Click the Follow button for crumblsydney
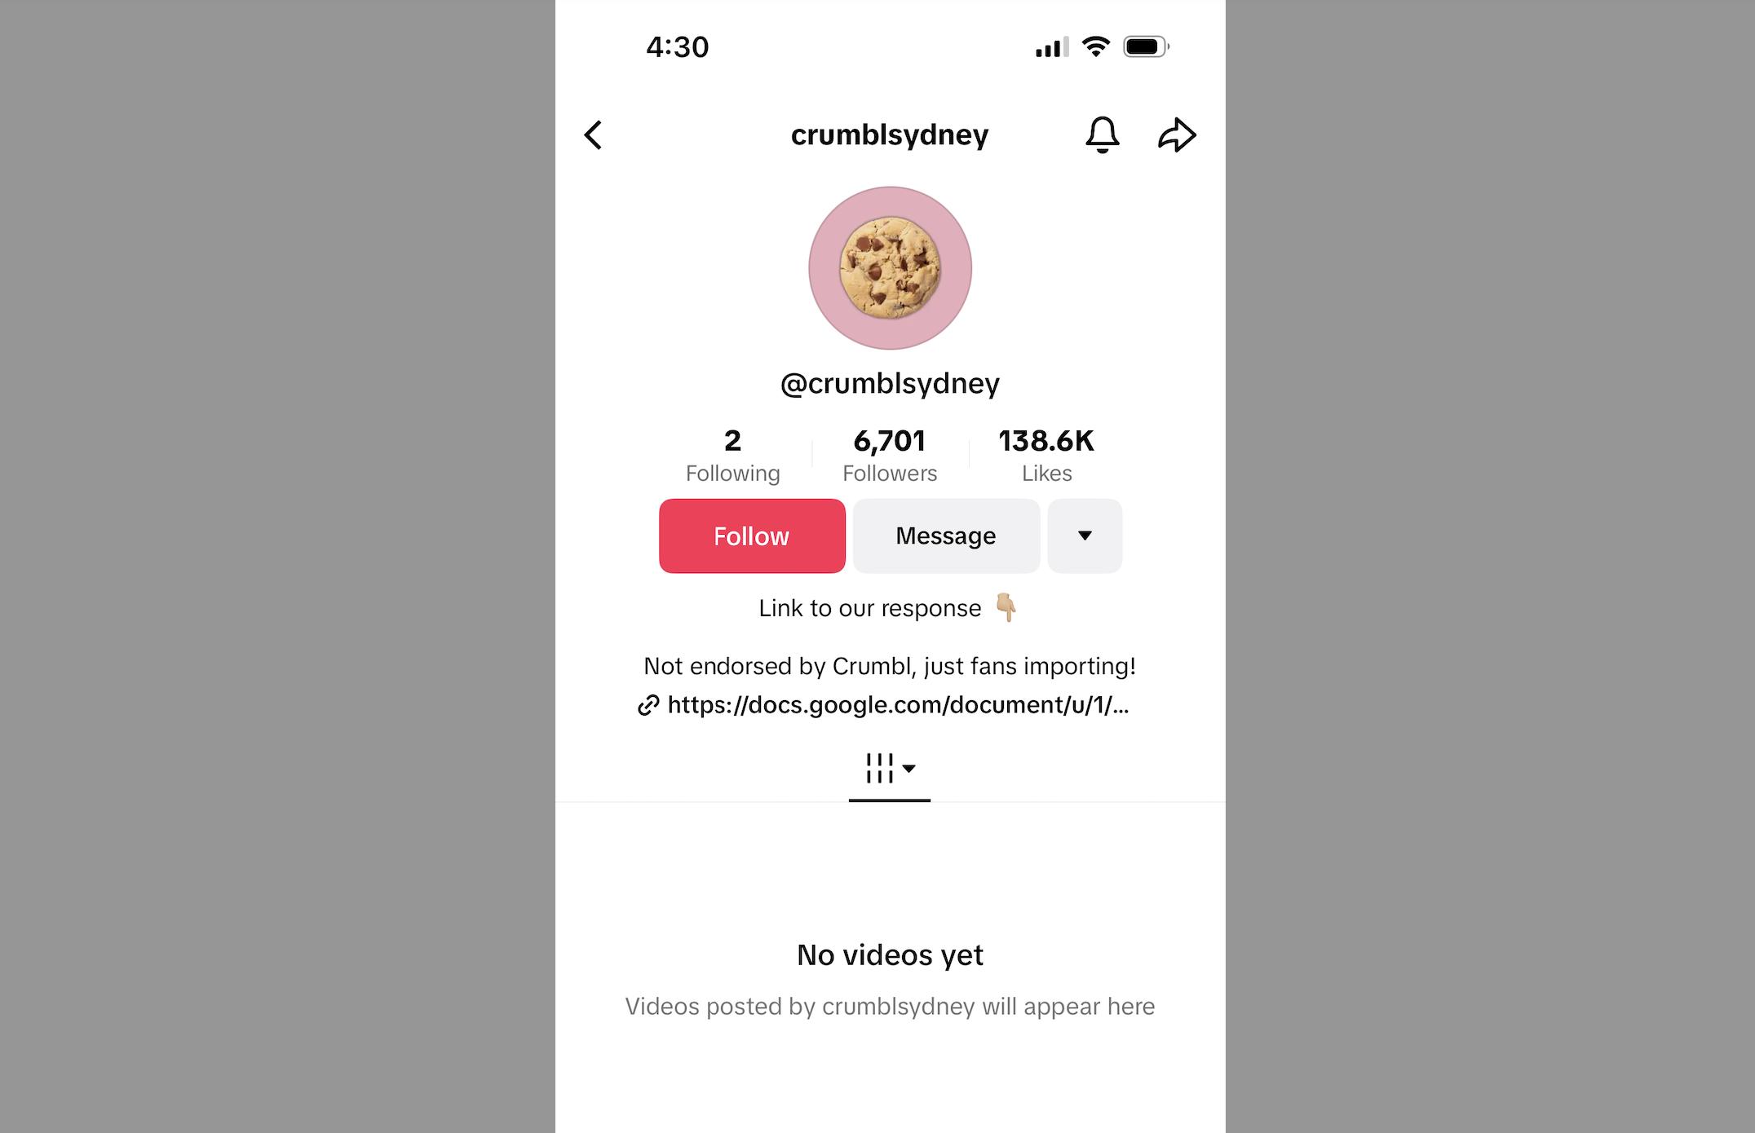This screenshot has height=1133, width=1755. click(x=751, y=536)
